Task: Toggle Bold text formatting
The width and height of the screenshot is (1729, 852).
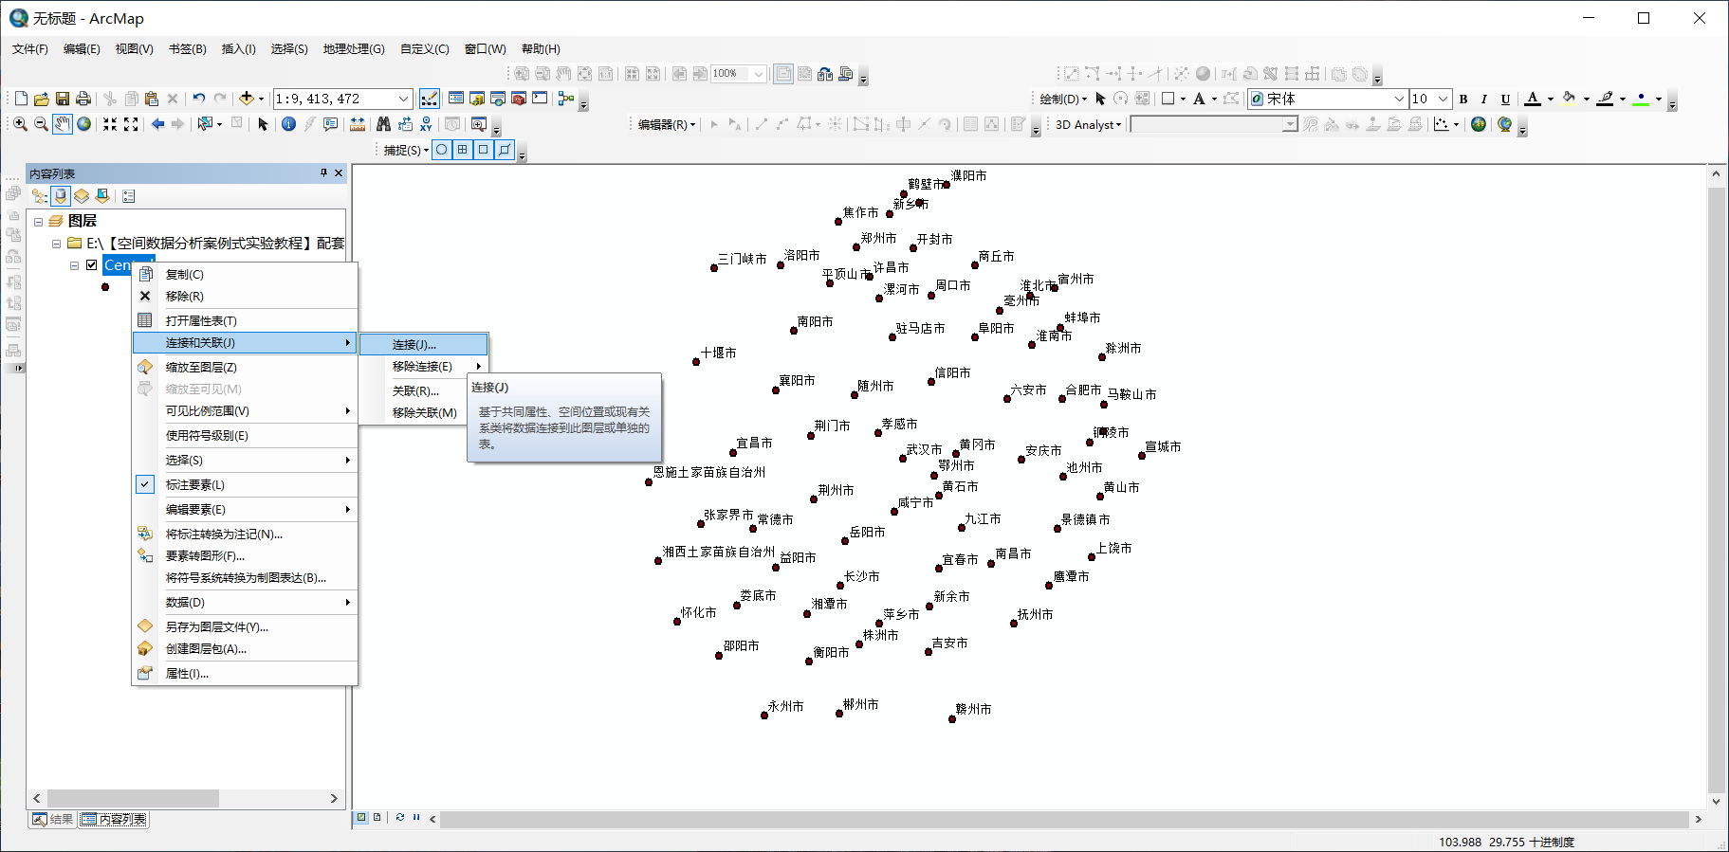Action: [x=1463, y=99]
